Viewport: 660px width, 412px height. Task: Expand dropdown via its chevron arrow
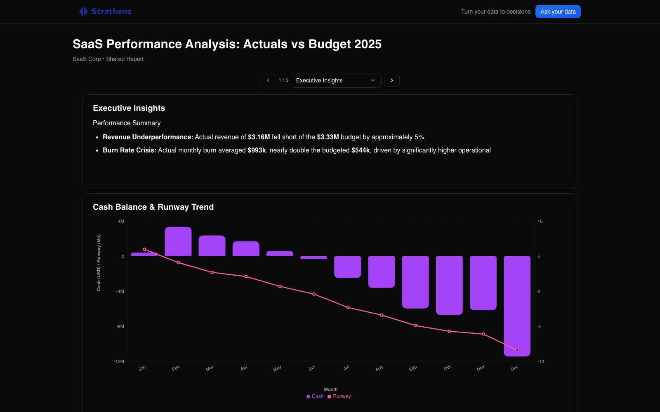(x=373, y=80)
